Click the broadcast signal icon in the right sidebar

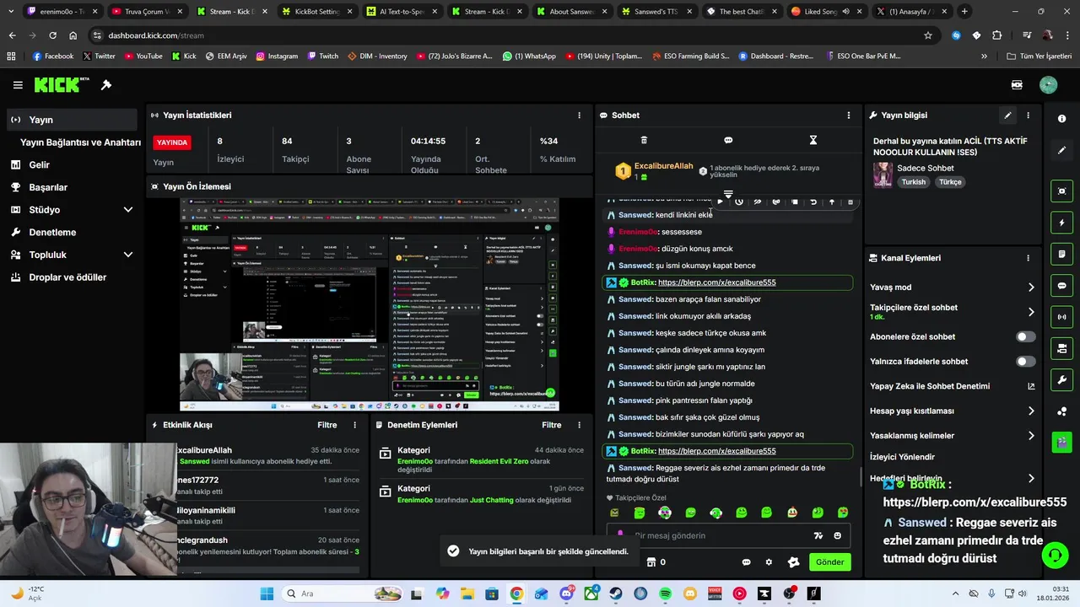[x=1062, y=317]
